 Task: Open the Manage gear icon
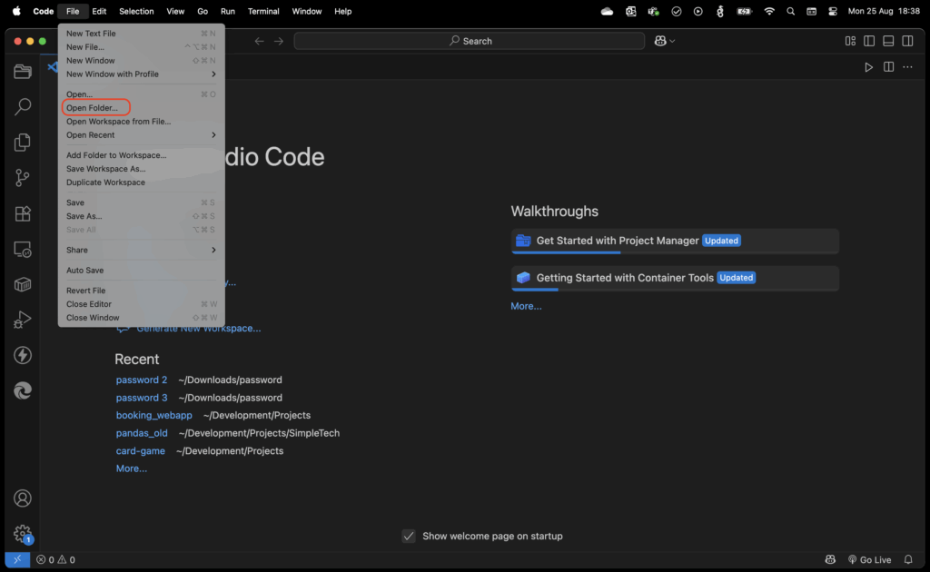[x=23, y=534]
